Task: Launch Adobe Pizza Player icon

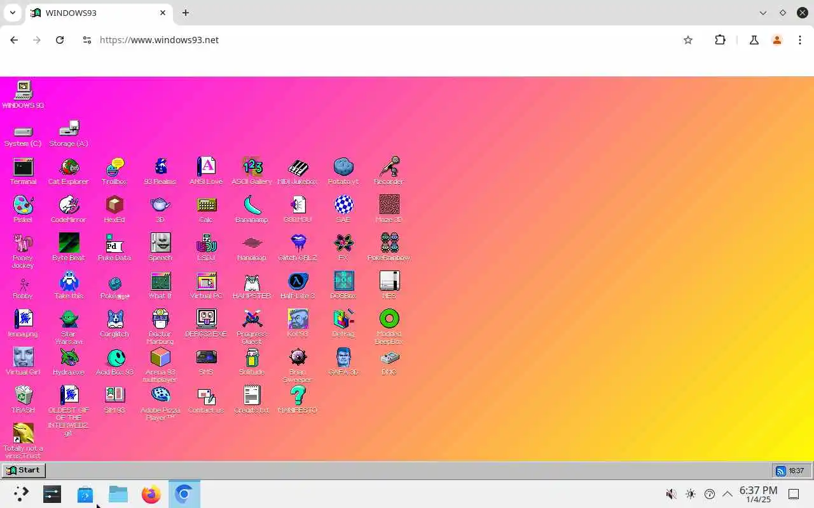Action: pyautogui.click(x=160, y=403)
